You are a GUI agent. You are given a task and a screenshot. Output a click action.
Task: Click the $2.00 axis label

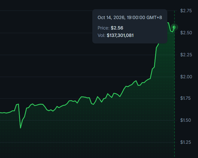tap(186, 77)
